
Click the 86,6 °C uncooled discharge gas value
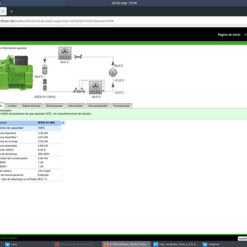tap(42, 179)
